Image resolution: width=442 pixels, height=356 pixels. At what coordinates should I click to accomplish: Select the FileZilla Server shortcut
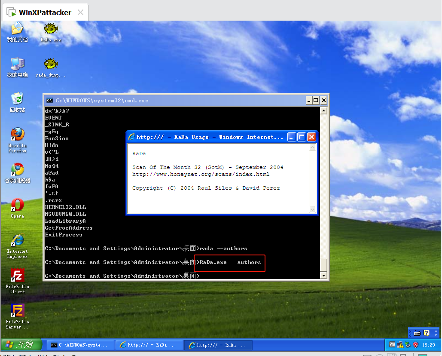[17, 316]
